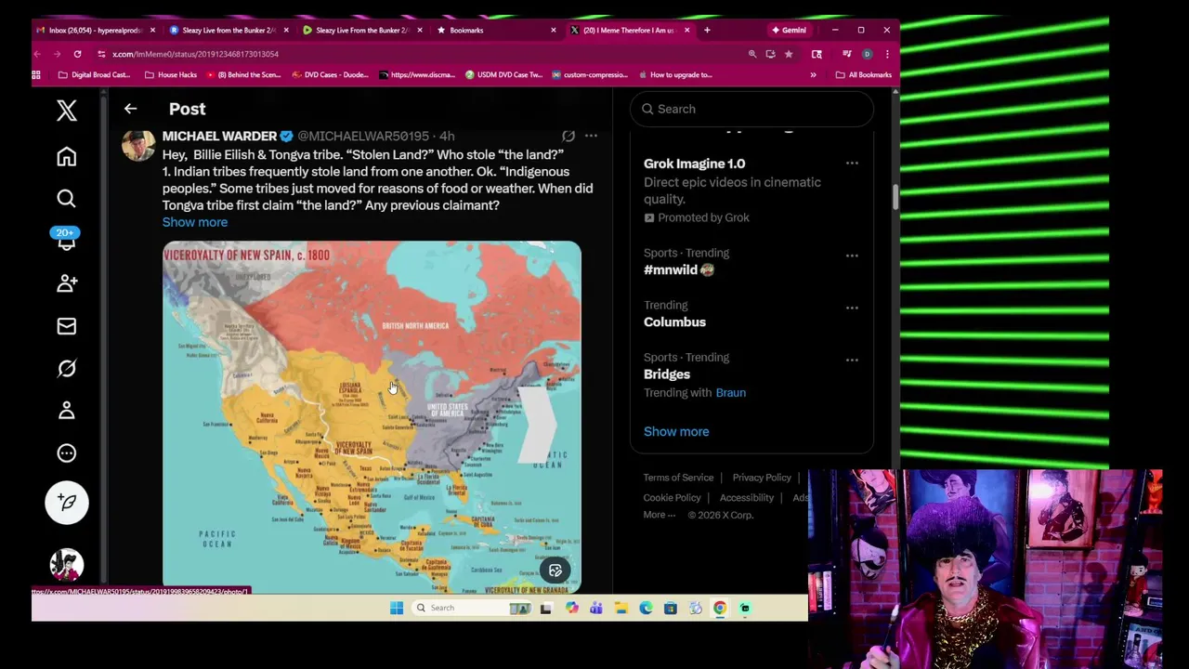
Task: Open Digital Broad Cast bookmark folder
Action: click(x=94, y=74)
